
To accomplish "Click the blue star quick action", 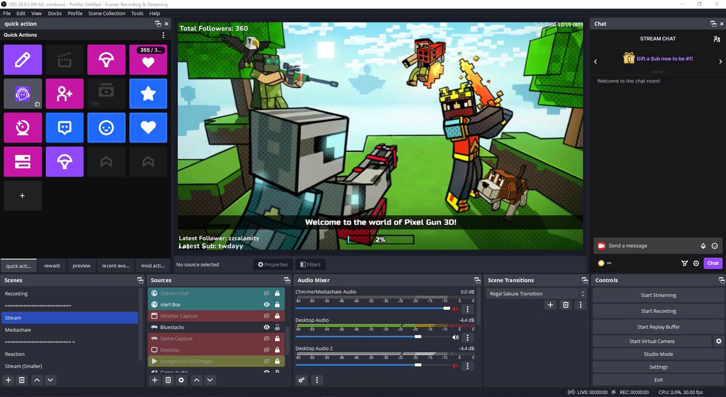I will point(148,94).
